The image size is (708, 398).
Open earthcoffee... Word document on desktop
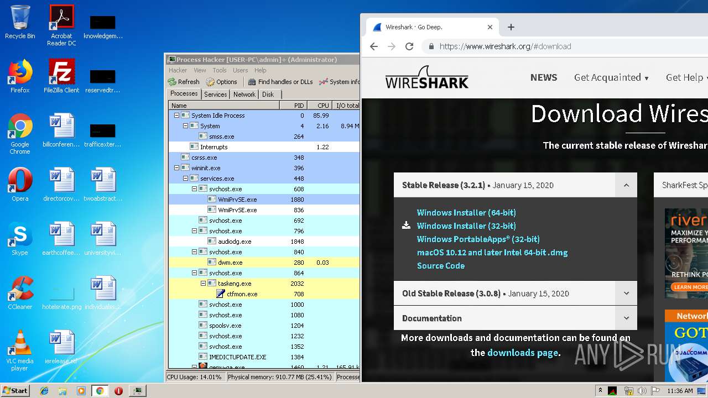(x=61, y=239)
